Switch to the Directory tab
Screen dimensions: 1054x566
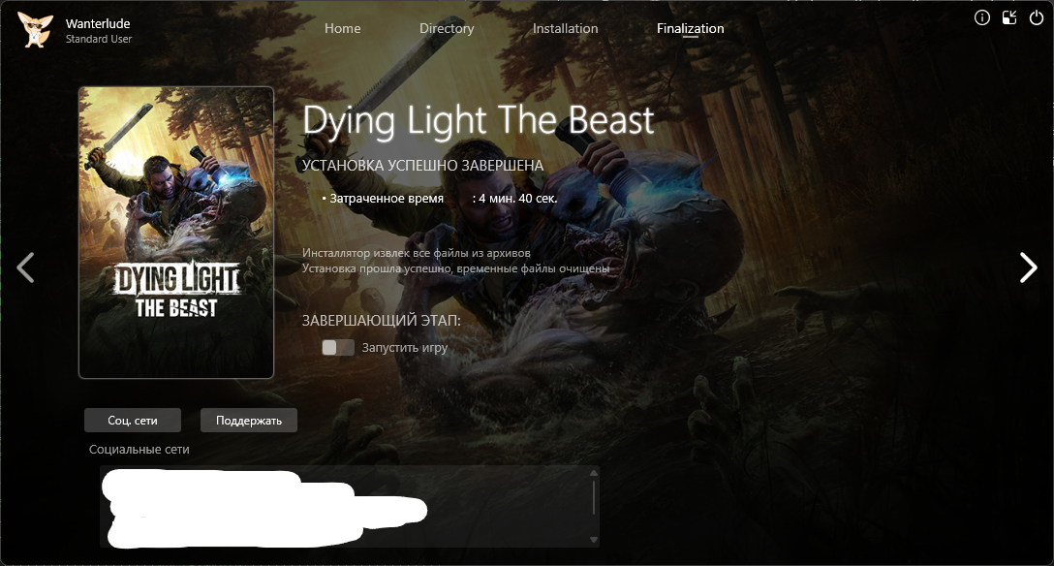coord(447,28)
